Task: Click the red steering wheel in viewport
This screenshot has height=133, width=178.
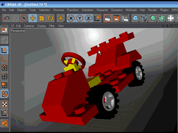Action: point(73,61)
